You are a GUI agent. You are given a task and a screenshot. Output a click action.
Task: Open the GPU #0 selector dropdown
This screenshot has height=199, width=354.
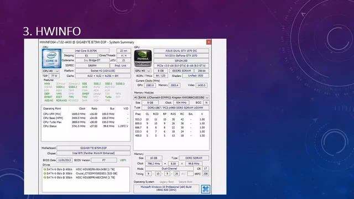coord(143,71)
